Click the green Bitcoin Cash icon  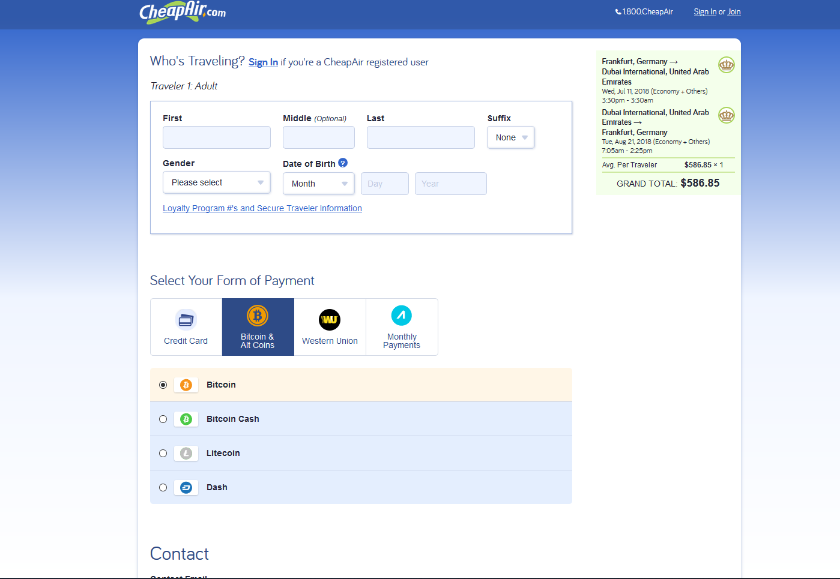(186, 419)
